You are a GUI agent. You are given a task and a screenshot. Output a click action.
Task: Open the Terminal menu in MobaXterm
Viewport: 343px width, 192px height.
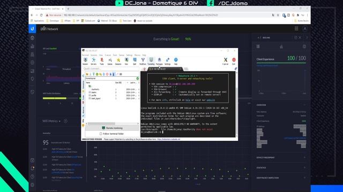[85, 55]
